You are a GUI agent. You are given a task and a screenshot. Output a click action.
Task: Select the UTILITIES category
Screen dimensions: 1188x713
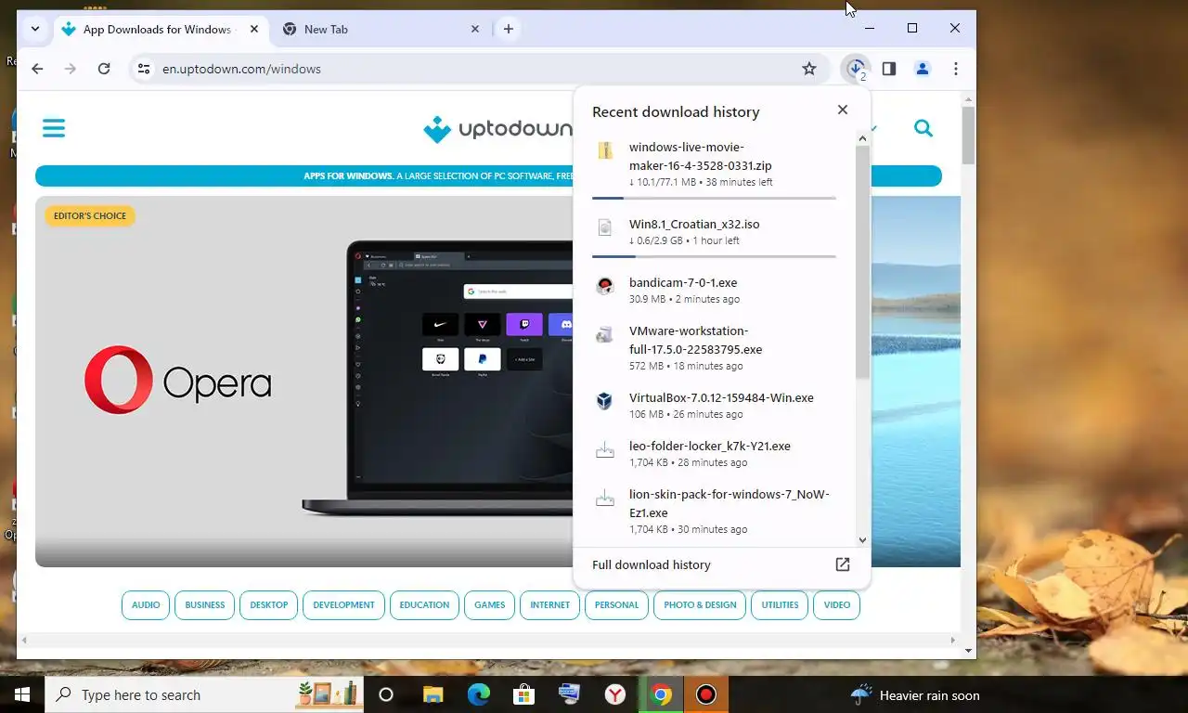(x=780, y=604)
